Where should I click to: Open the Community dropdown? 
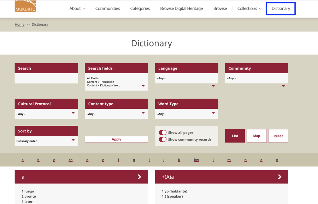[x=257, y=78]
